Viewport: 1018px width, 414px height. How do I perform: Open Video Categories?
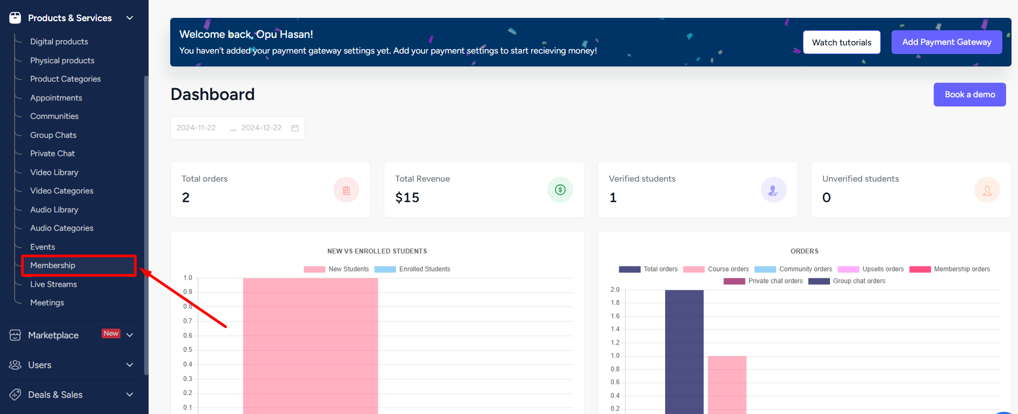62,191
